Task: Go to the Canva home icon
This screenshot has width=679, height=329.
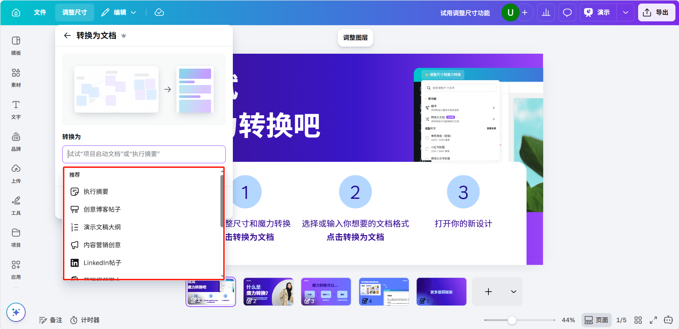Action: [x=16, y=13]
